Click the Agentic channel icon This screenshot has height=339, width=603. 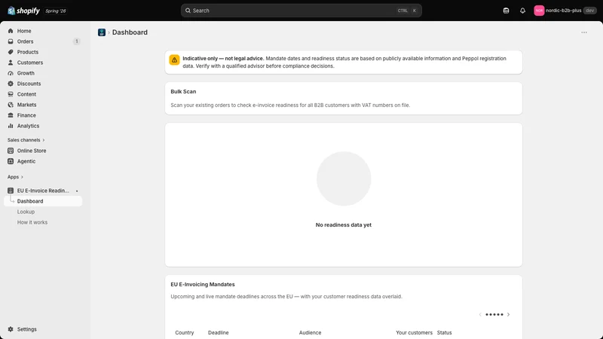pyautogui.click(x=11, y=161)
